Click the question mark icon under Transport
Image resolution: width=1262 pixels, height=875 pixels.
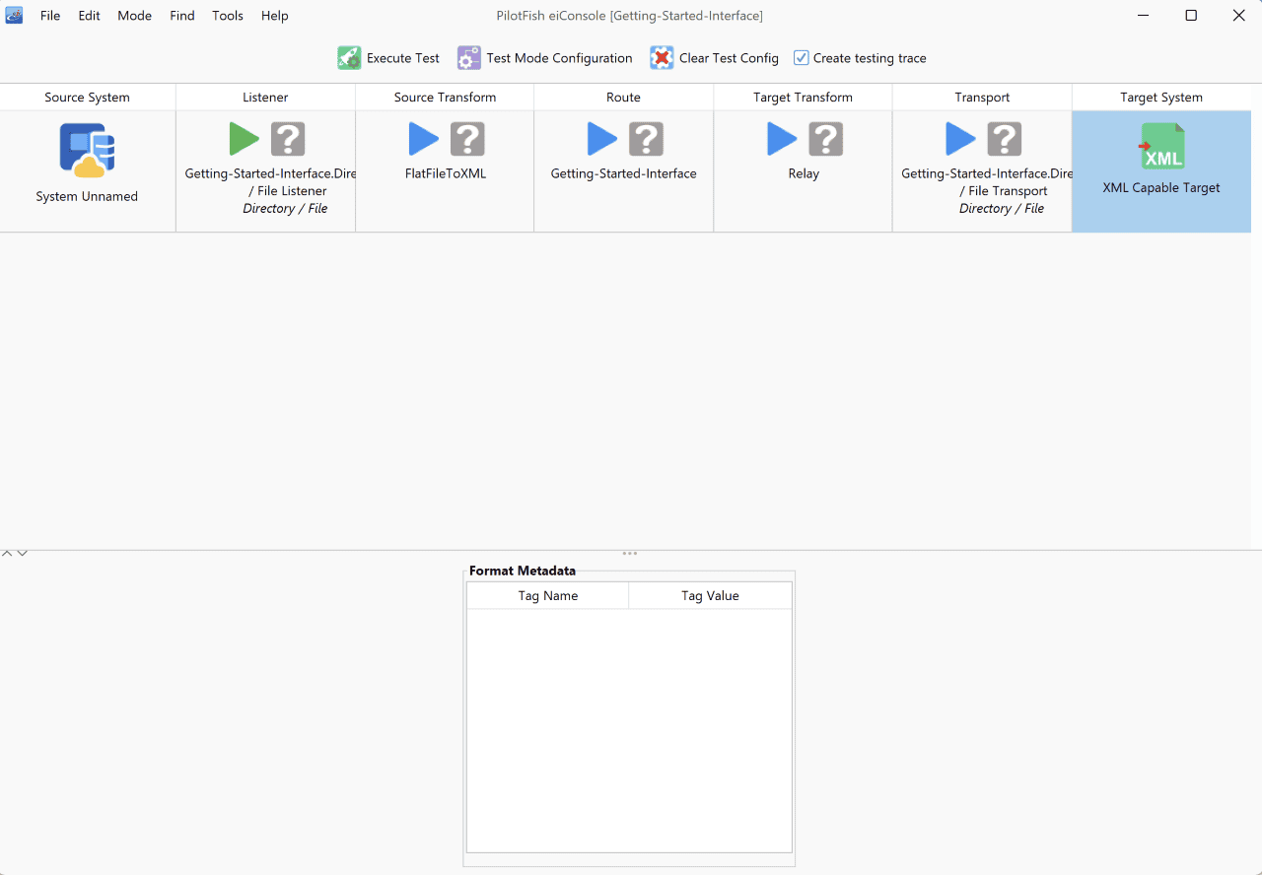pos(1005,139)
